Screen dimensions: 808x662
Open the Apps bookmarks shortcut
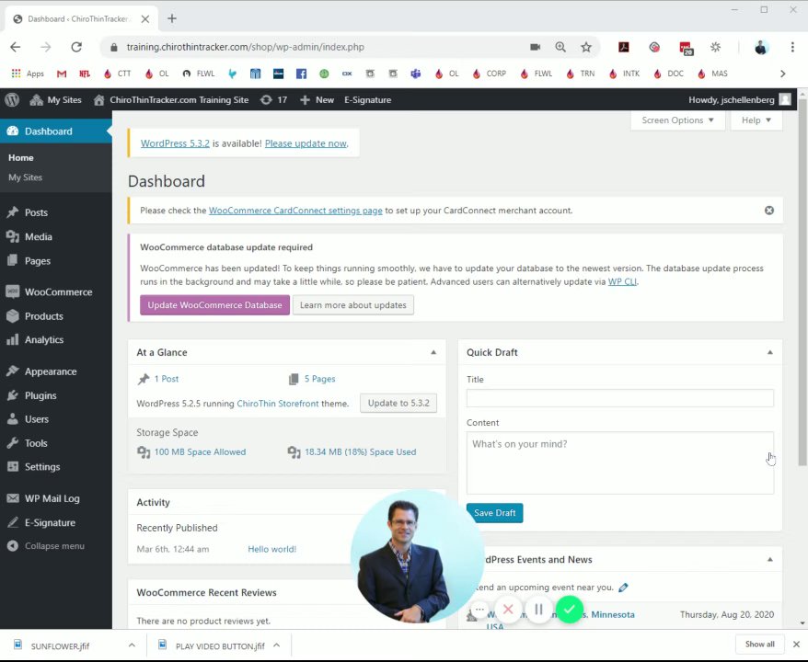(x=28, y=74)
